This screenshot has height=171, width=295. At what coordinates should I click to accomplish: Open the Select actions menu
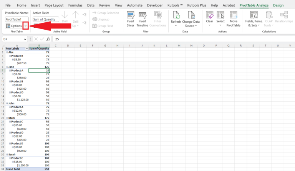pos(220,19)
